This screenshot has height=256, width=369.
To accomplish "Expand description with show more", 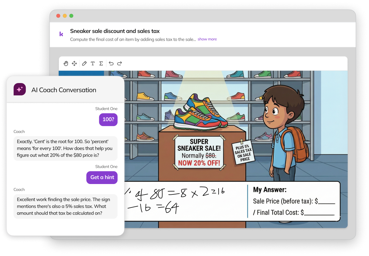I will tap(207, 39).
